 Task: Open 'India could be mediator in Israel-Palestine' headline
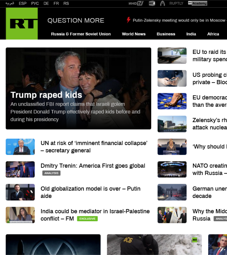click(x=95, y=215)
